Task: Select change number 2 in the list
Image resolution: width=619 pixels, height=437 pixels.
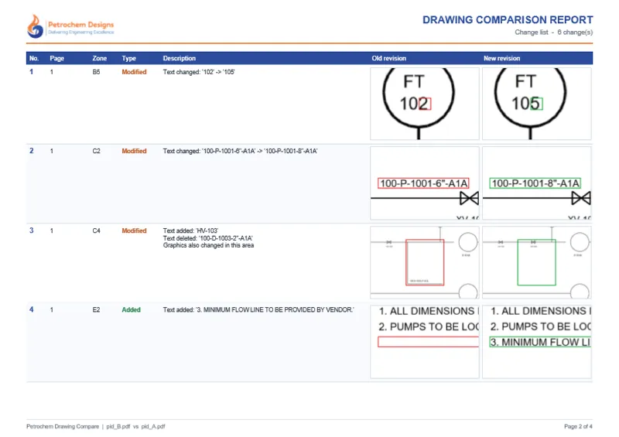Action: (x=32, y=151)
